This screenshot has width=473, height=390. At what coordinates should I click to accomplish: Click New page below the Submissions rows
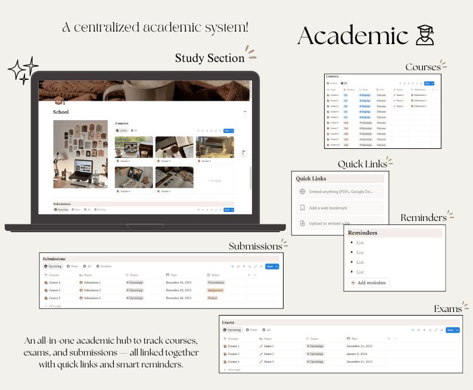coord(53,305)
